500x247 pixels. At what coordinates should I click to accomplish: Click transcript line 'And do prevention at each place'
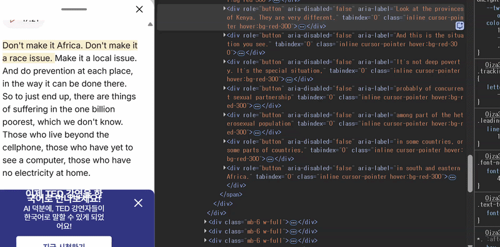pos(67,71)
